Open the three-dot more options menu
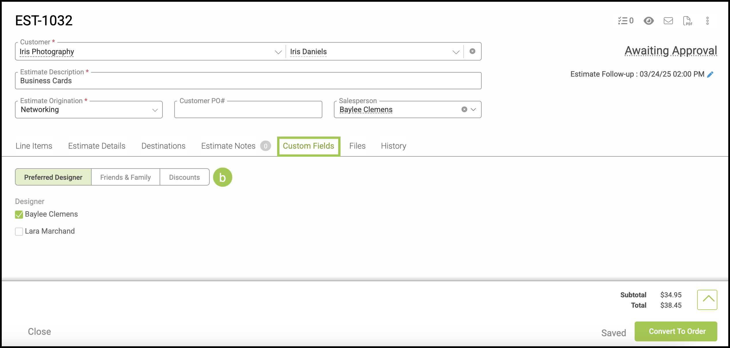 pyautogui.click(x=707, y=21)
